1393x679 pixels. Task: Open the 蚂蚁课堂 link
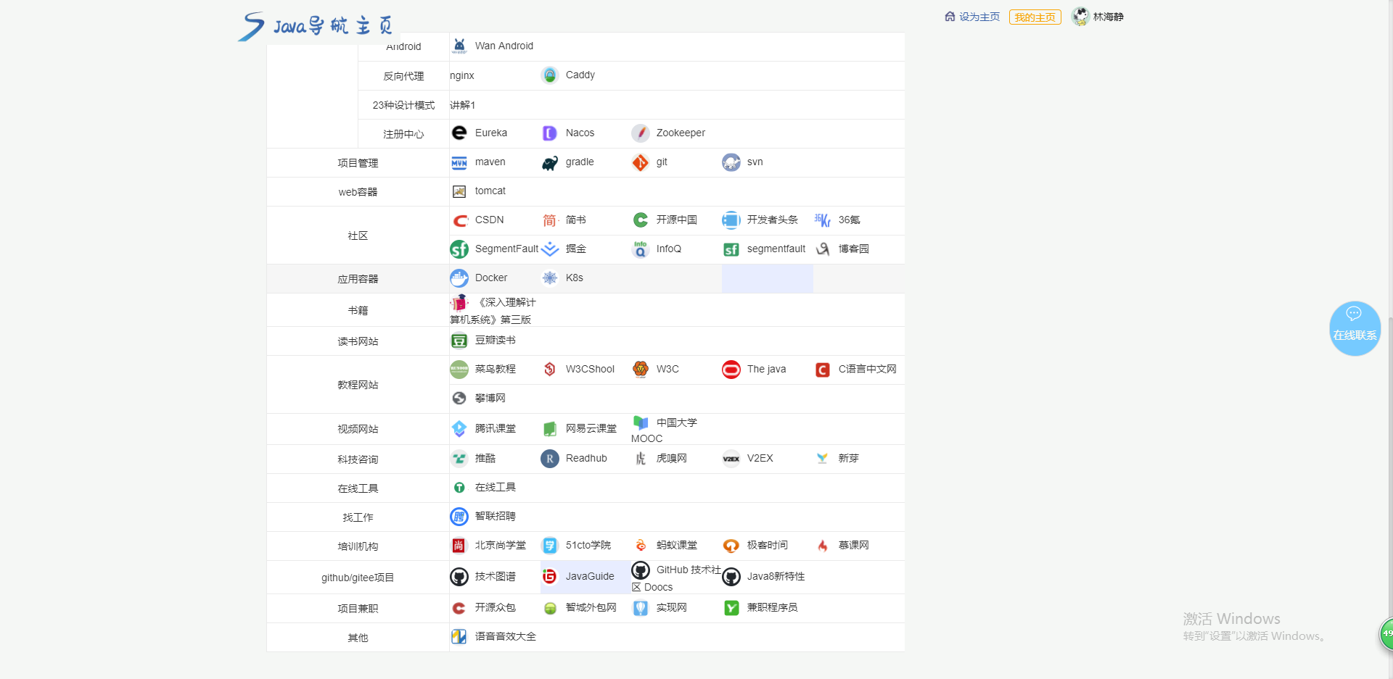point(677,545)
